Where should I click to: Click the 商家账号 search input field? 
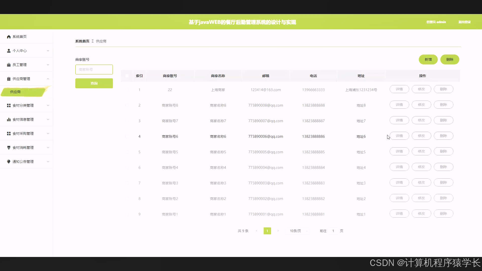pos(94,70)
